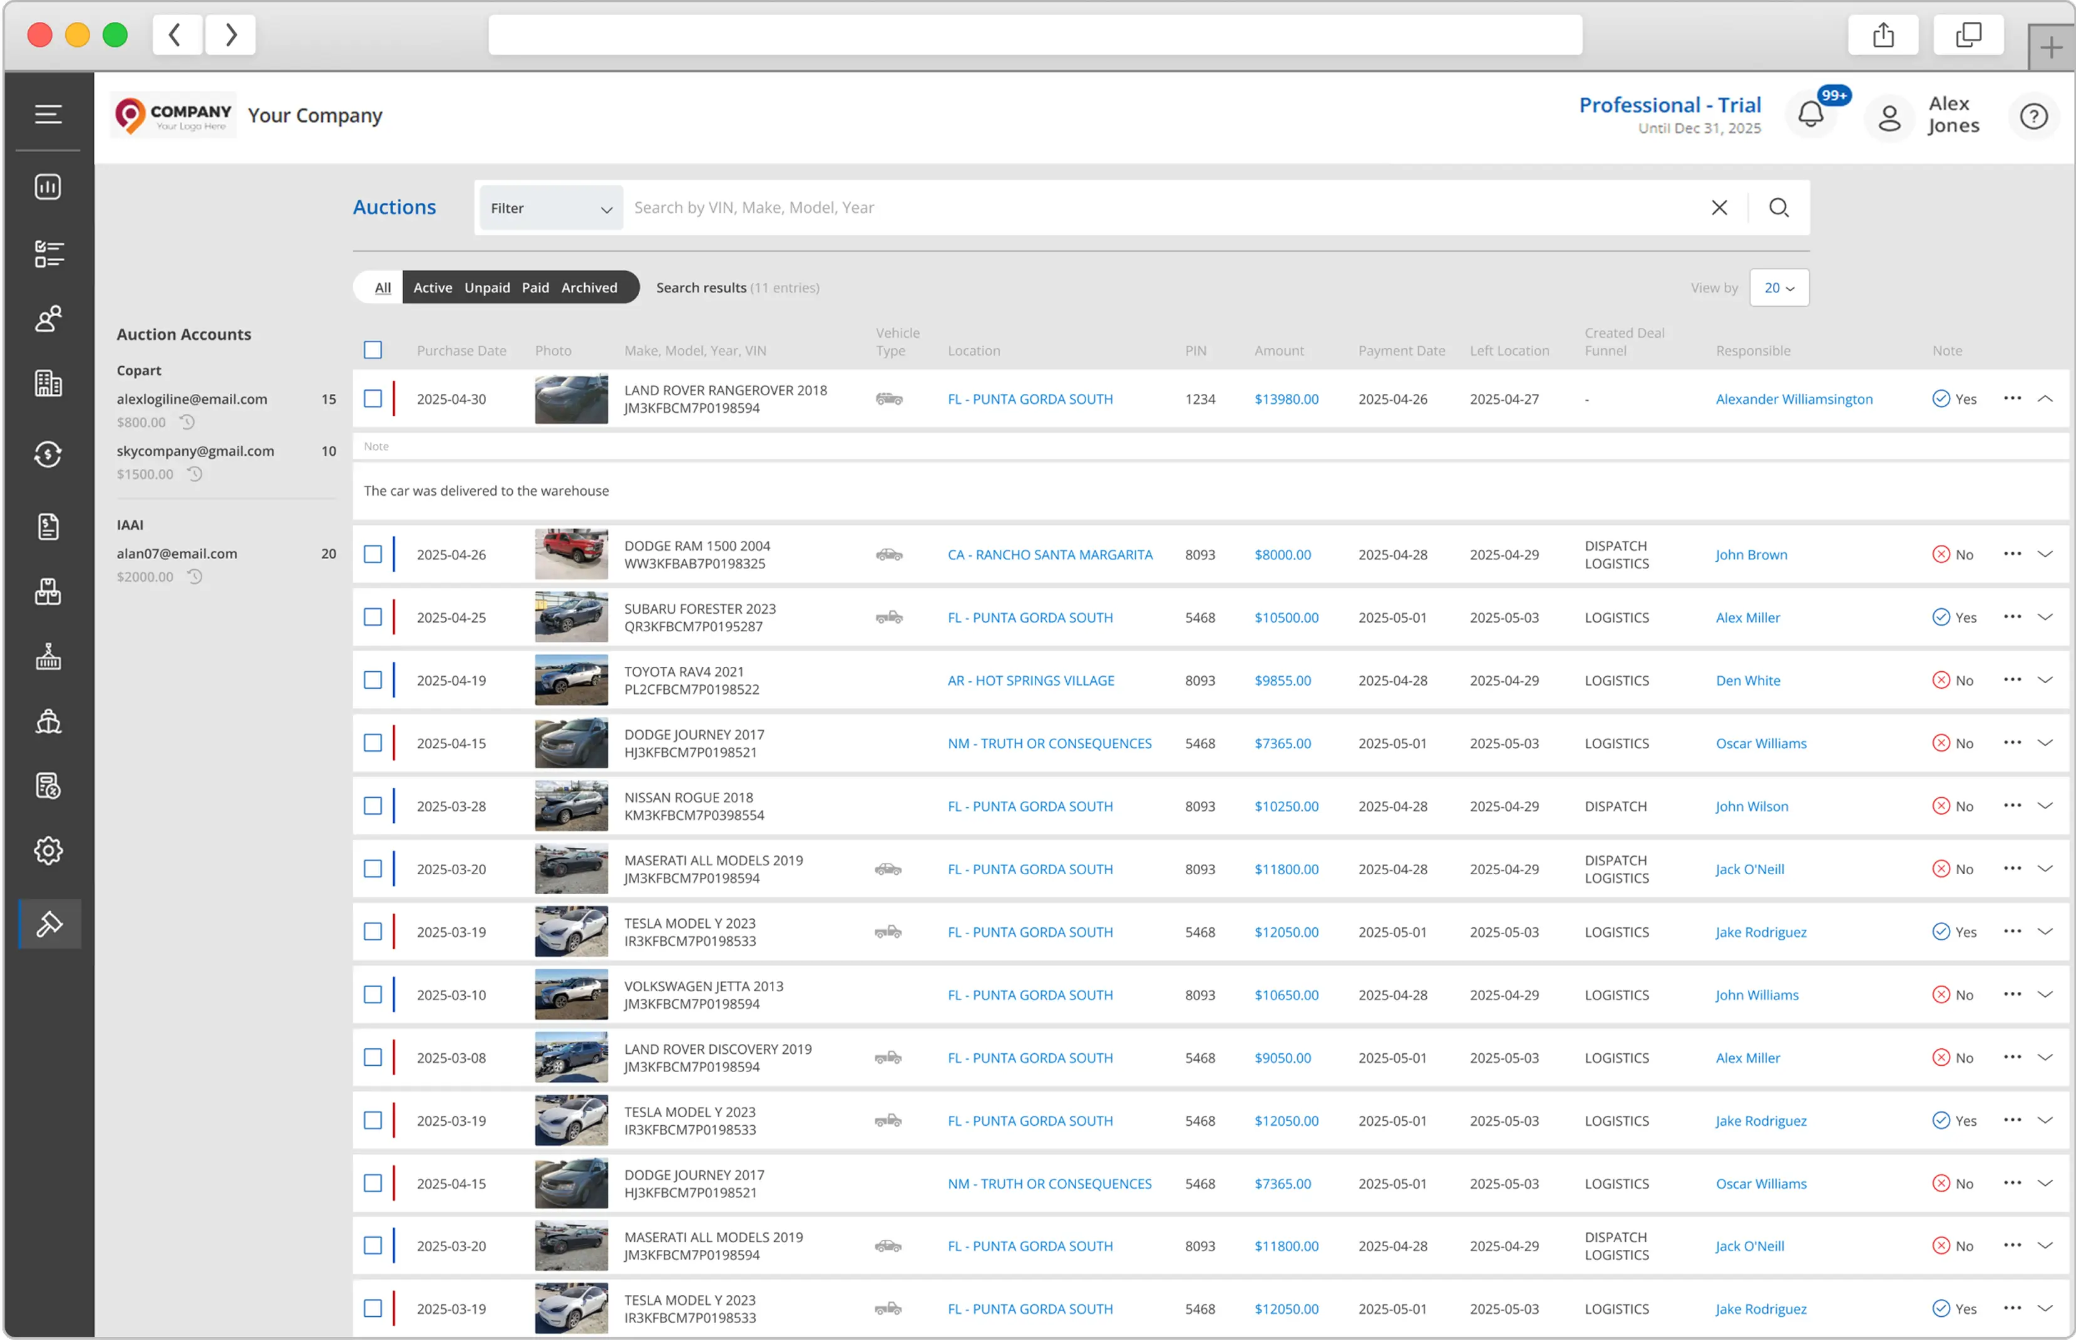Open the help question mark icon
The height and width of the screenshot is (1340, 2076).
[x=2033, y=116]
